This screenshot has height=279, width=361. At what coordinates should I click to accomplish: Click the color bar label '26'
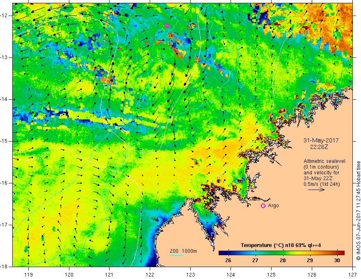228,260
